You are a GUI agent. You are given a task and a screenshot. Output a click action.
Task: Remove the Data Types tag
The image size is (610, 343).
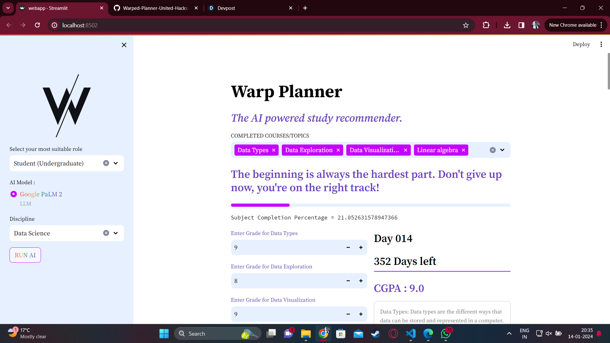pyautogui.click(x=274, y=150)
